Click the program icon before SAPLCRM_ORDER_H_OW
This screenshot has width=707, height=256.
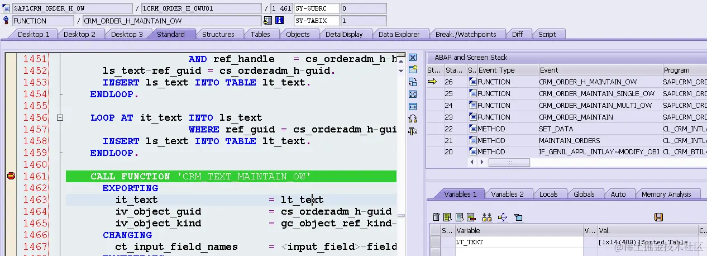[x=7, y=8]
